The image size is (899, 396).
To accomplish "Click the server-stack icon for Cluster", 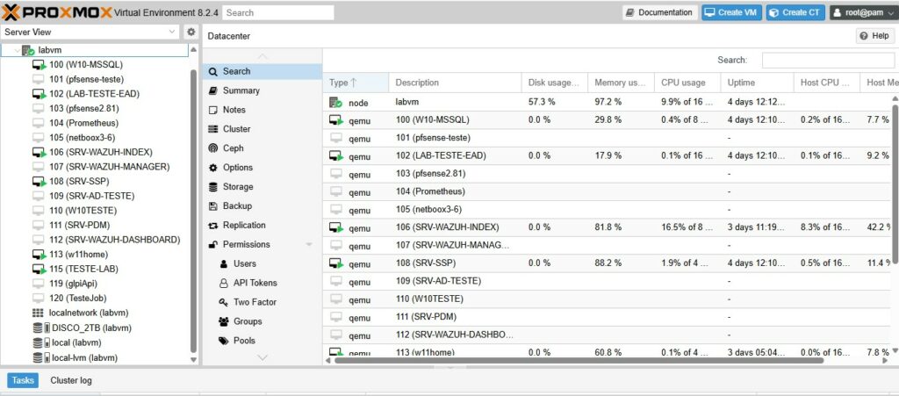I will click(213, 129).
